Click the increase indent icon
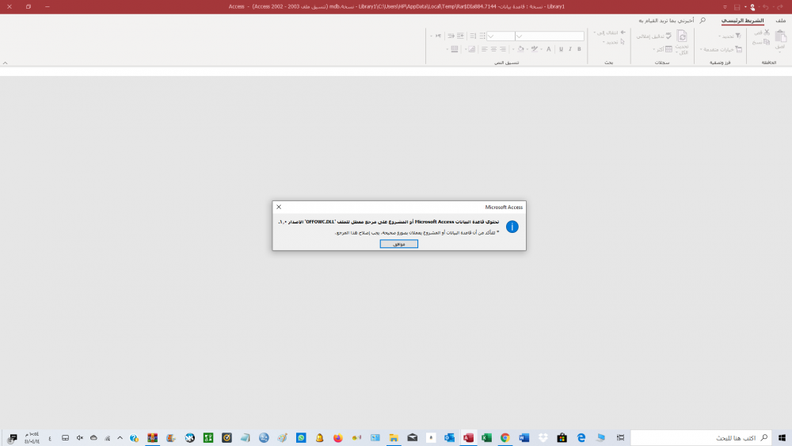 [461, 36]
